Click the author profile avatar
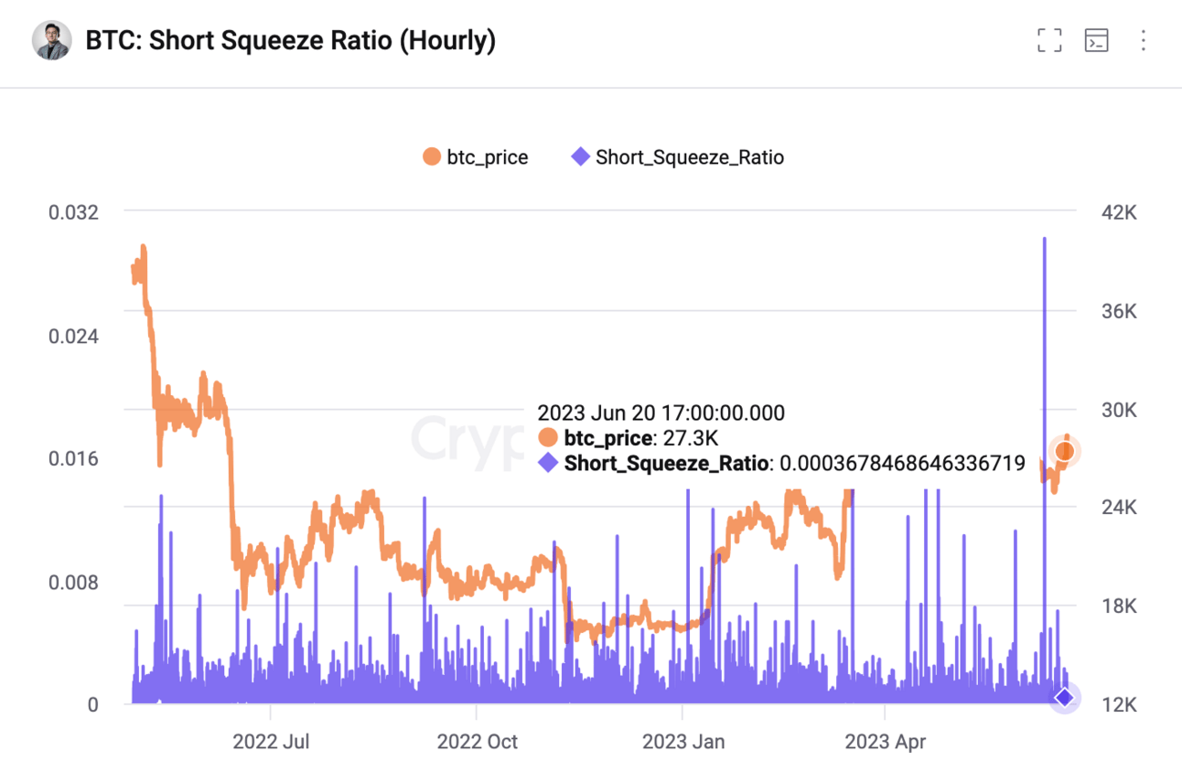Screen dimensions: 1182x772 (52, 40)
